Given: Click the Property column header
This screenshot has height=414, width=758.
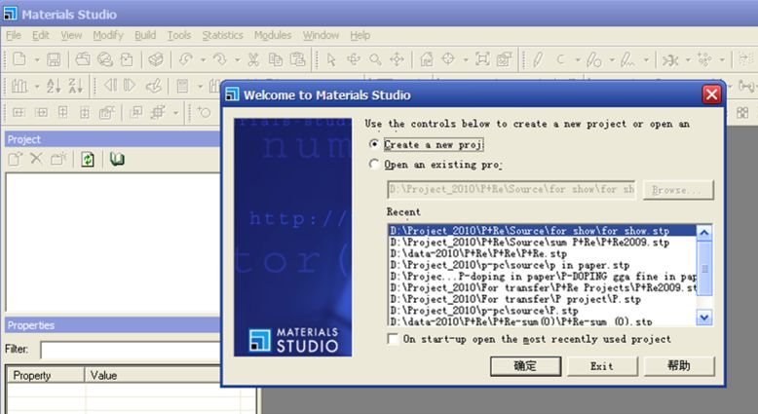Looking at the screenshot, I should (46, 375).
